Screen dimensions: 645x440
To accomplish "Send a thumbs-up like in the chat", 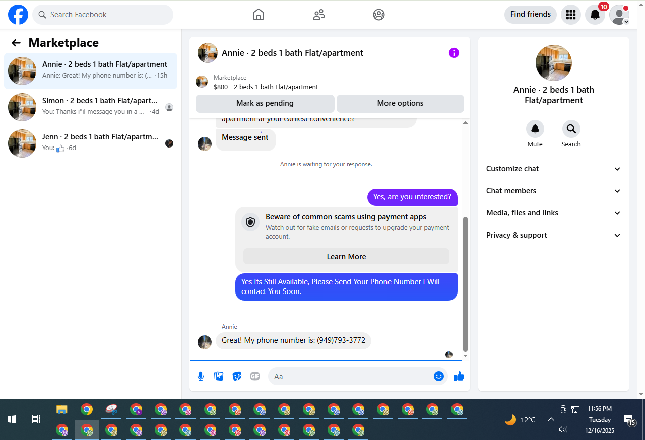I will pyautogui.click(x=459, y=376).
